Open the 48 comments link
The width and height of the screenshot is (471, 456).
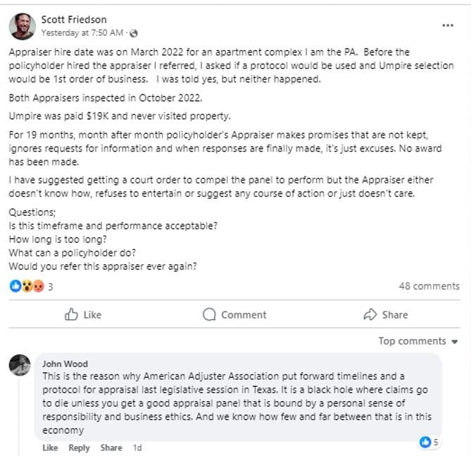[x=429, y=286]
